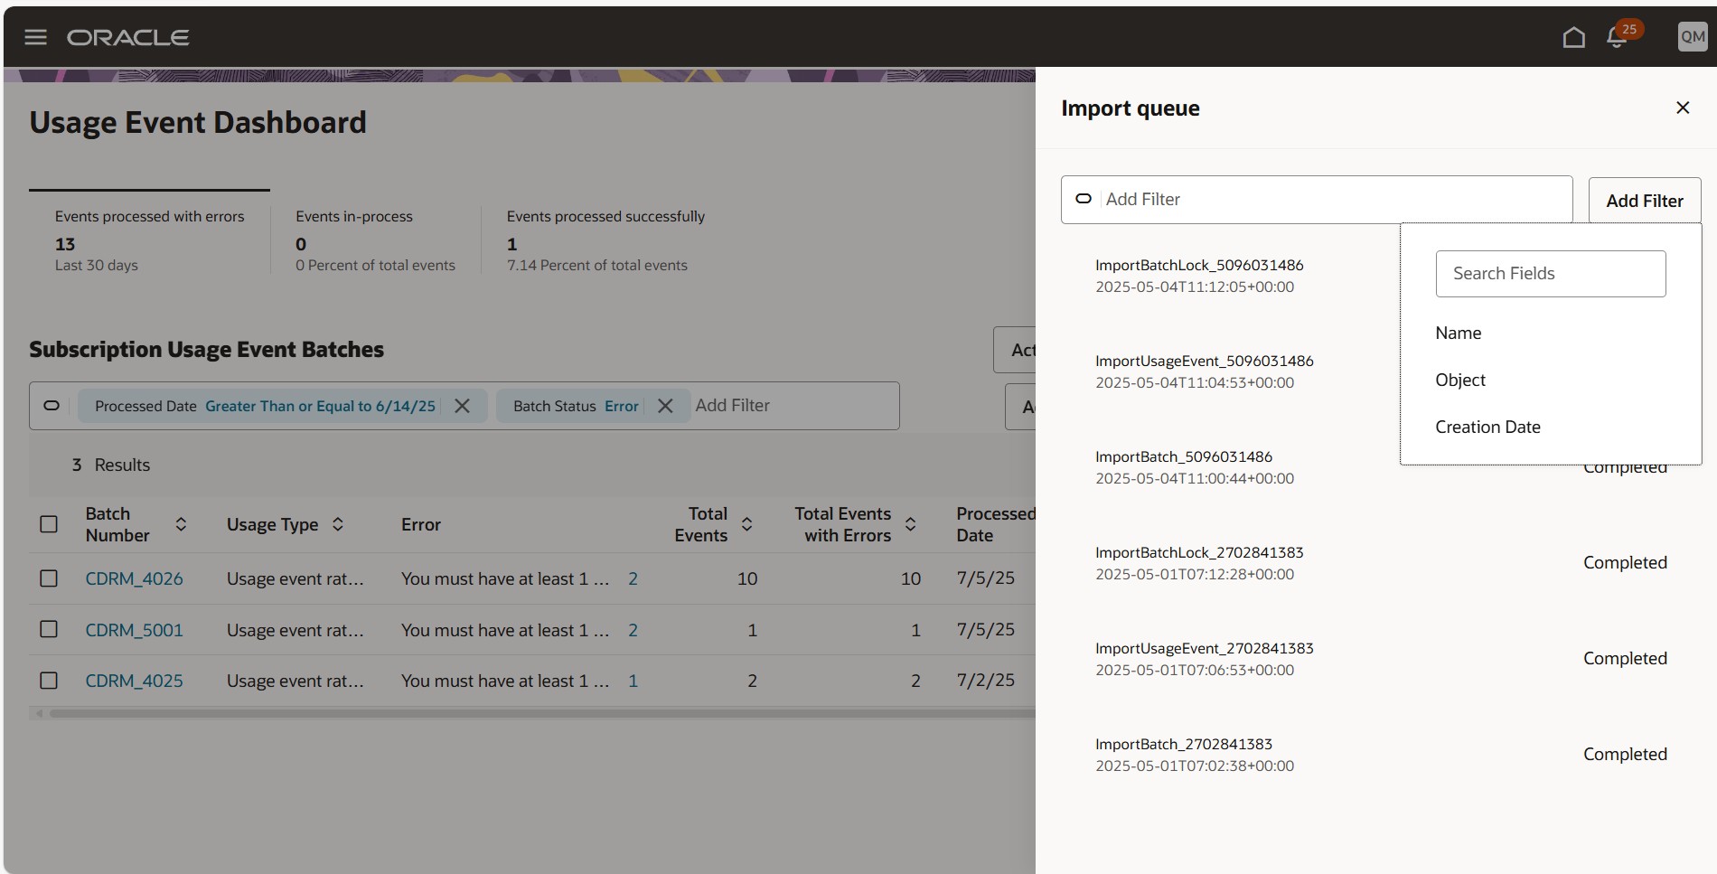This screenshot has height=874, width=1717.
Task: Click the filter toggle above Subscription Usage Event Batches
Action: point(52,406)
